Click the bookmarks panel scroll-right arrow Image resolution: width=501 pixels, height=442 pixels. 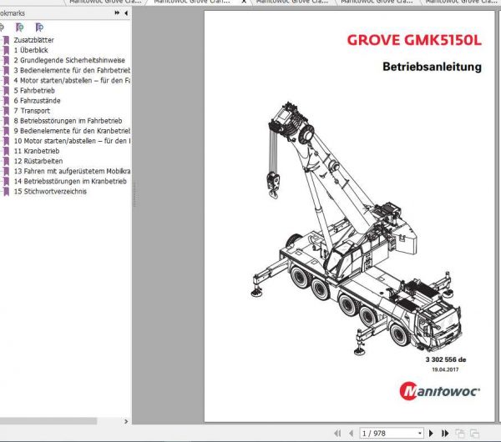click(126, 421)
